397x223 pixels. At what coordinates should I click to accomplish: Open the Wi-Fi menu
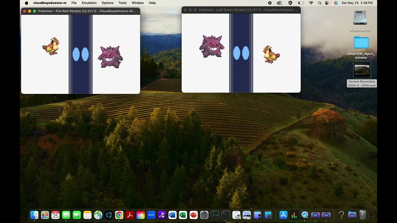click(x=311, y=3)
